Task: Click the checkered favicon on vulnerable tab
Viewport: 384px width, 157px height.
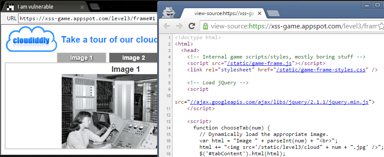Action: click(10, 7)
